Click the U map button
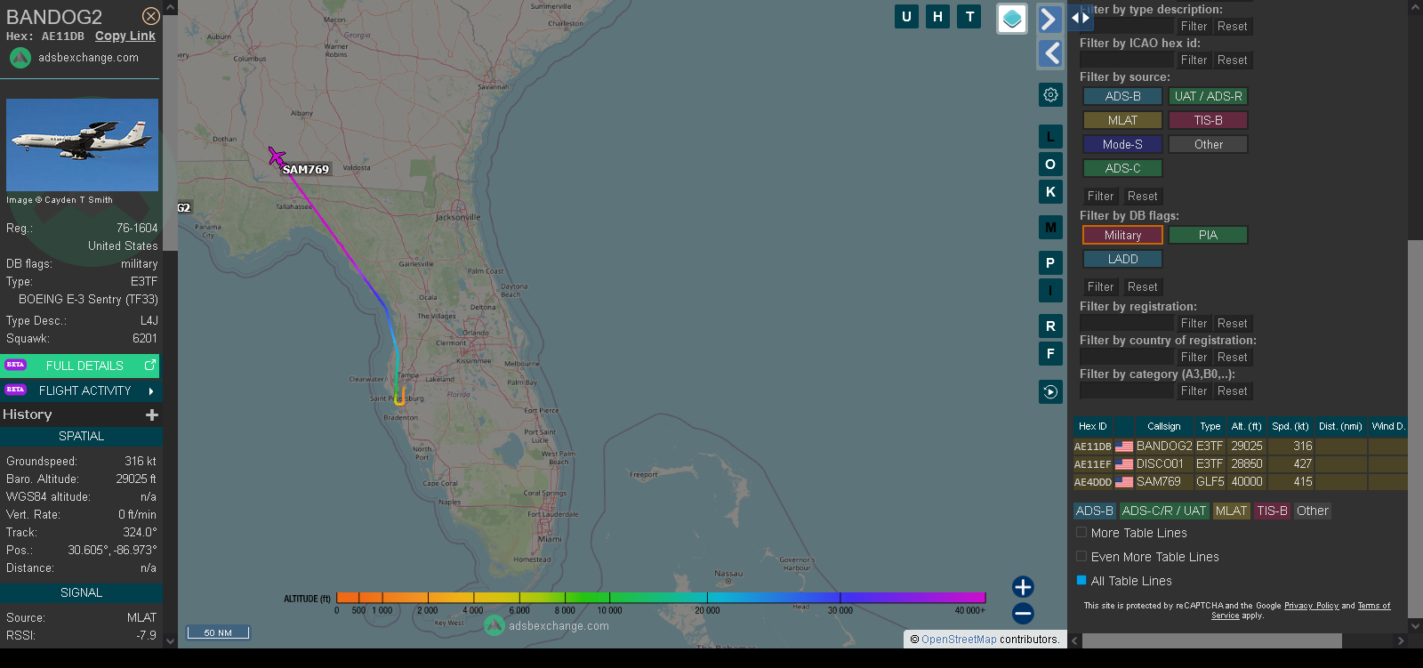This screenshot has width=1423, height=668. (906, 16)
